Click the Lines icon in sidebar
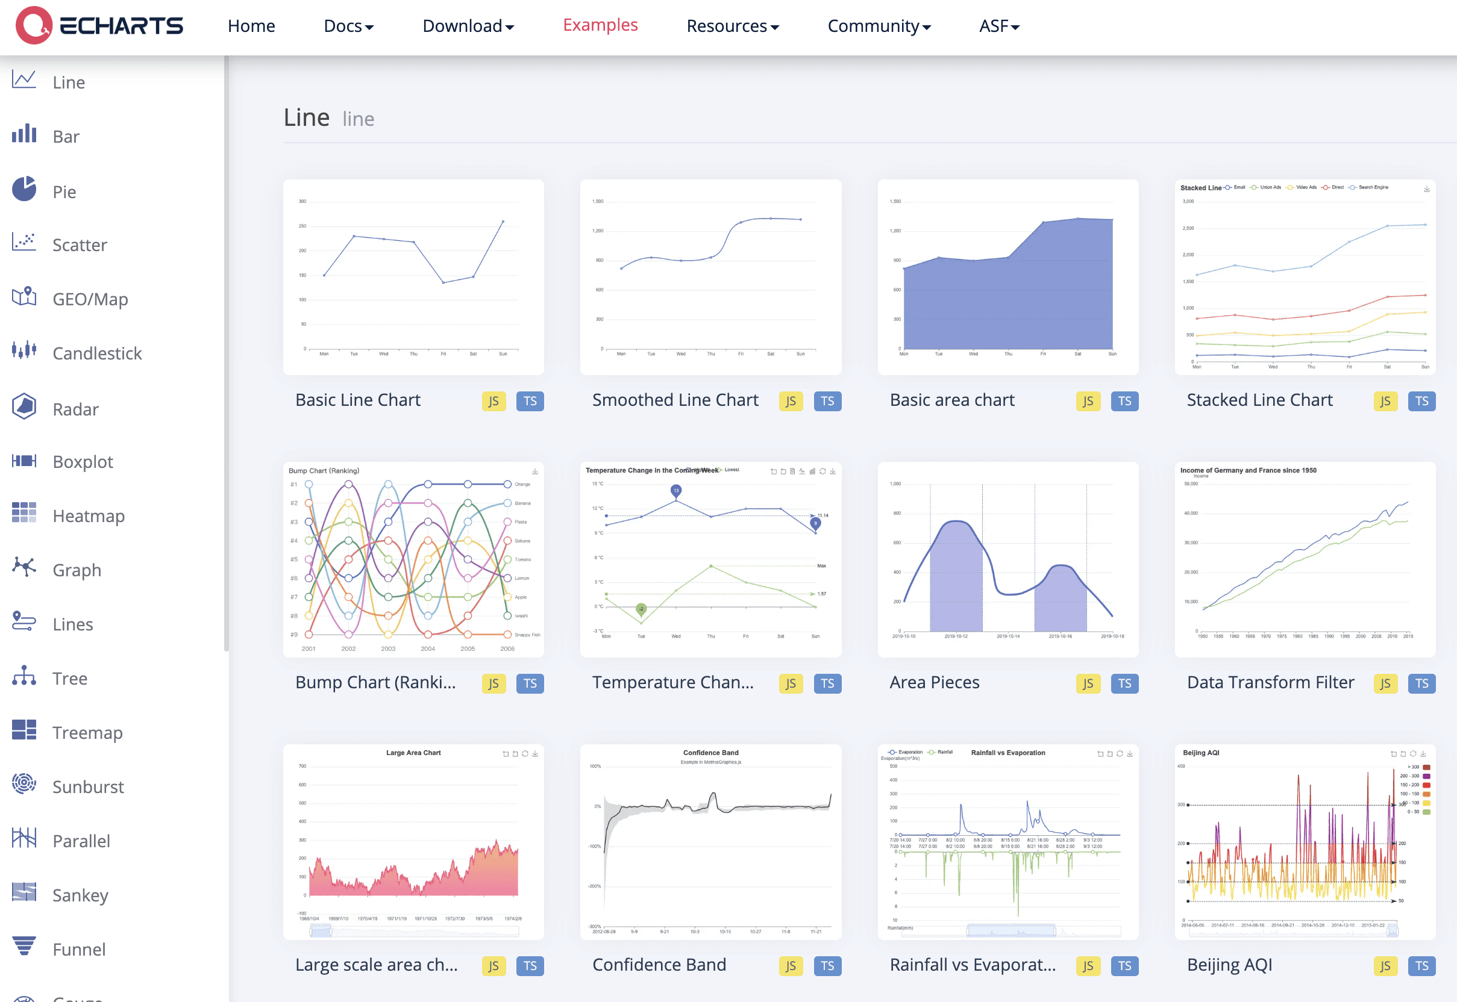1457x1002 pixels. click(x=24, y=621)
